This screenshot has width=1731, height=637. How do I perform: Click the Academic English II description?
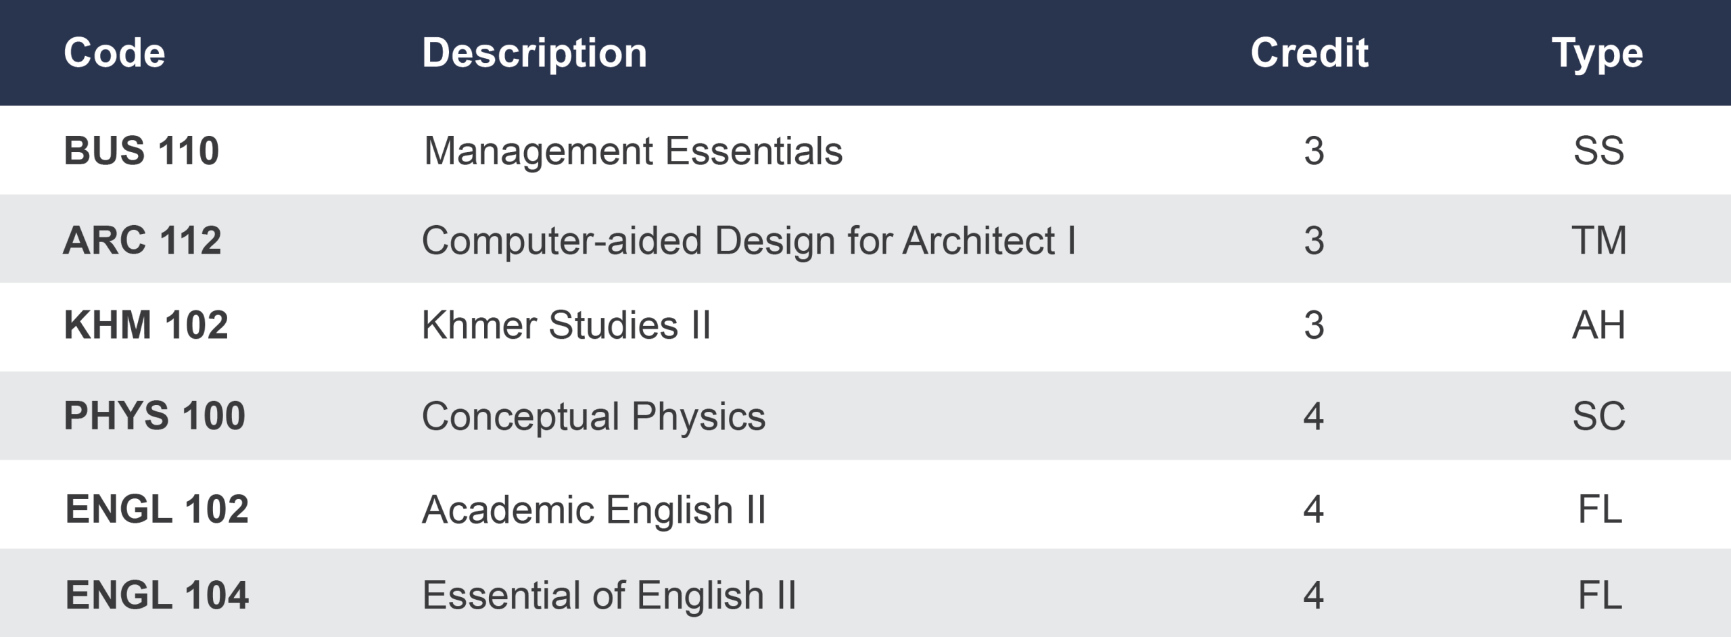click(594, 509)
